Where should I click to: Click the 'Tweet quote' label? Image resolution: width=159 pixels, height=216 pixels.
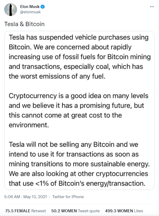(89, 211)
